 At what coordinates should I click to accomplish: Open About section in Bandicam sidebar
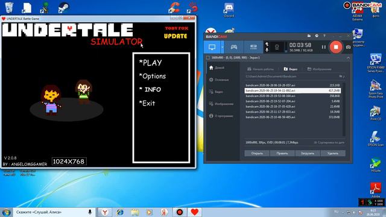pos(221,116)
